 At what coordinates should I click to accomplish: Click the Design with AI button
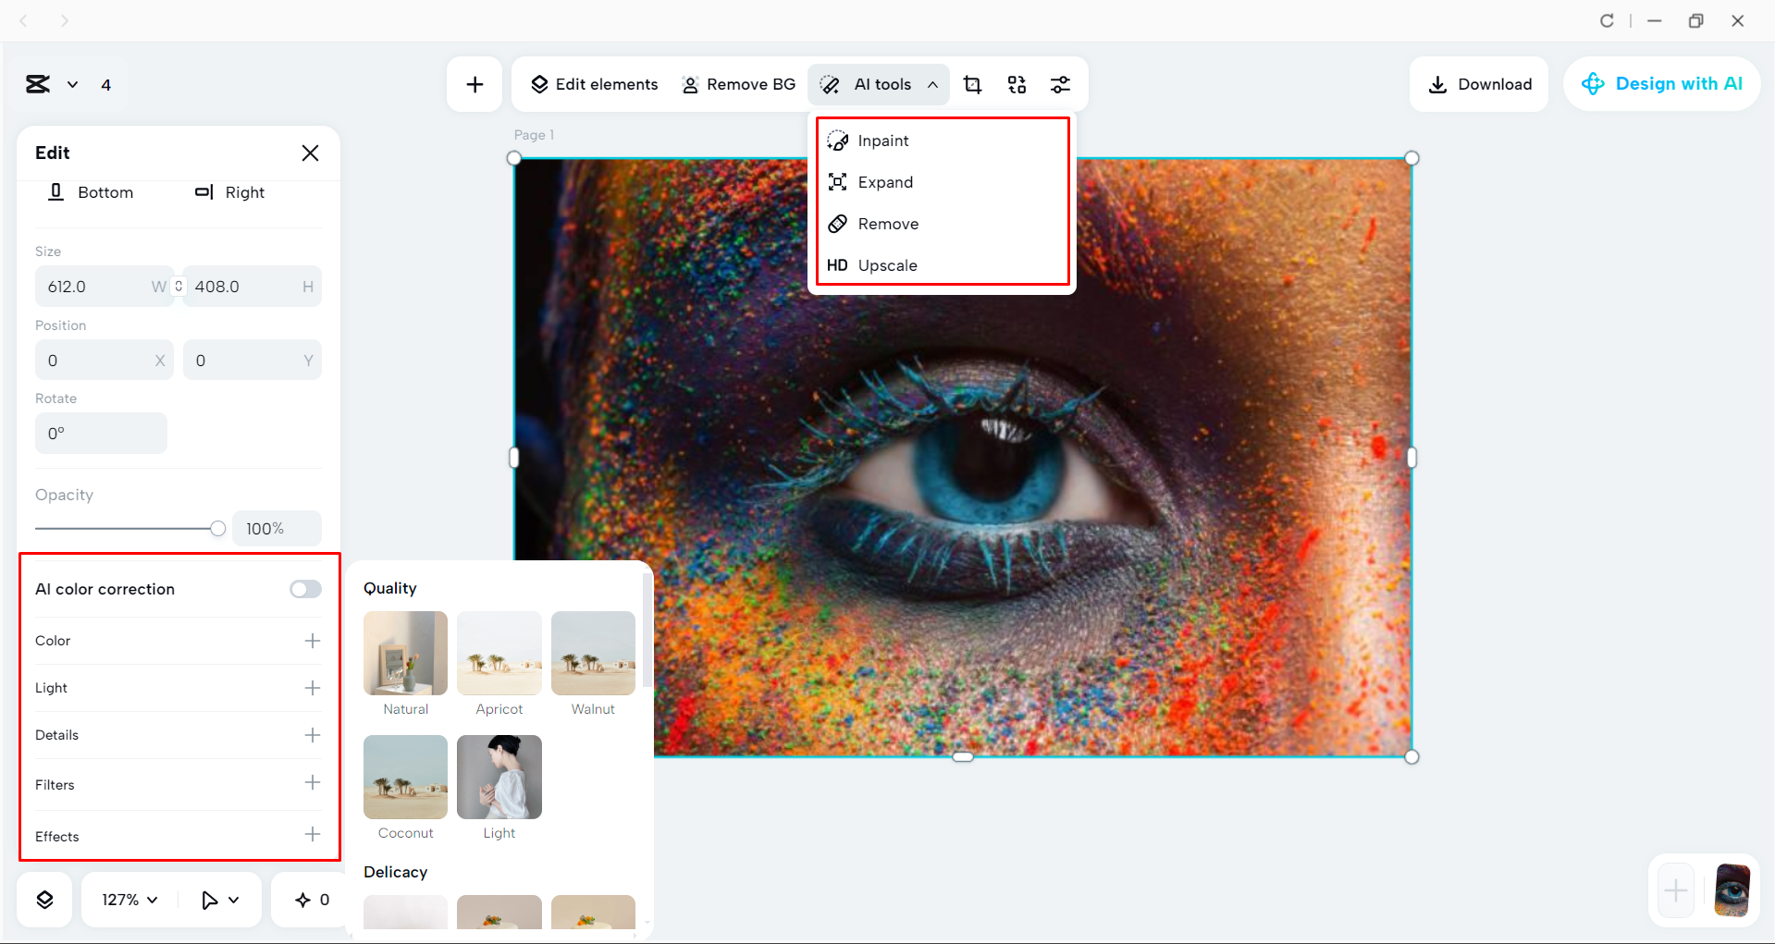1662,83
